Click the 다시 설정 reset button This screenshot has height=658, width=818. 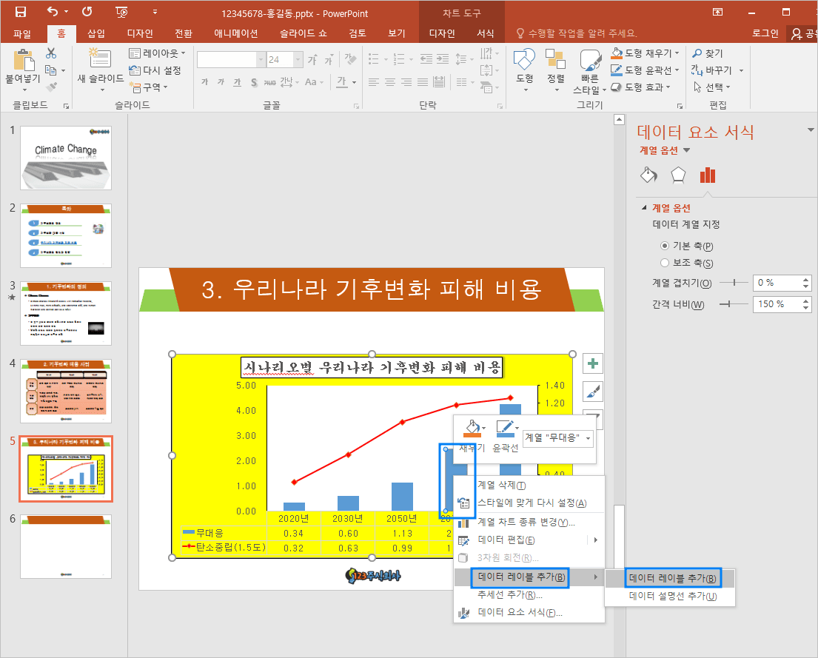point(155,70)
